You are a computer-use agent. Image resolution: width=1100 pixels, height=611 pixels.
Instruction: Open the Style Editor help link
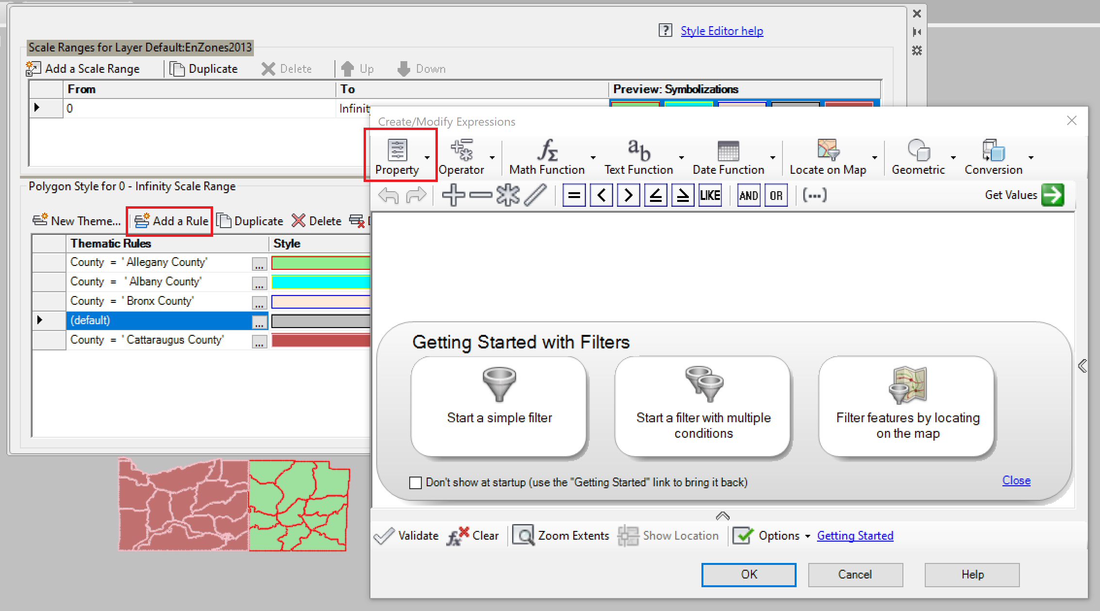pos(722,30)
